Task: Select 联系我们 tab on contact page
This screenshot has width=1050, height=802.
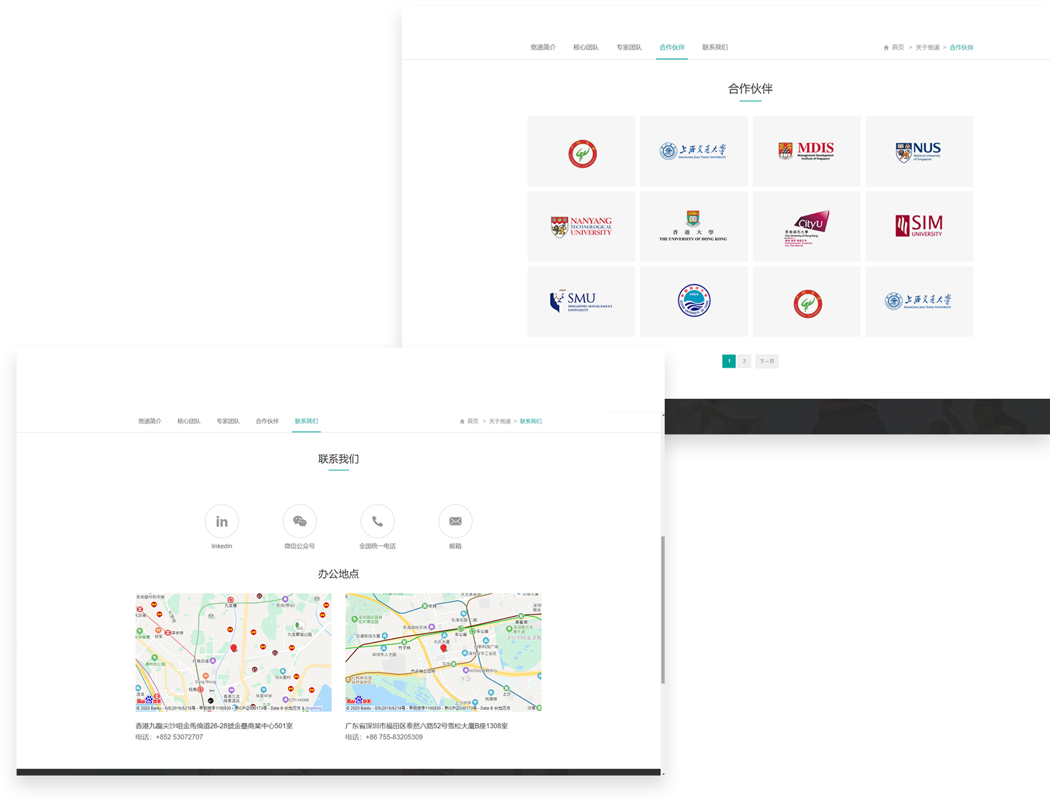Action: [x=307, y=421]
